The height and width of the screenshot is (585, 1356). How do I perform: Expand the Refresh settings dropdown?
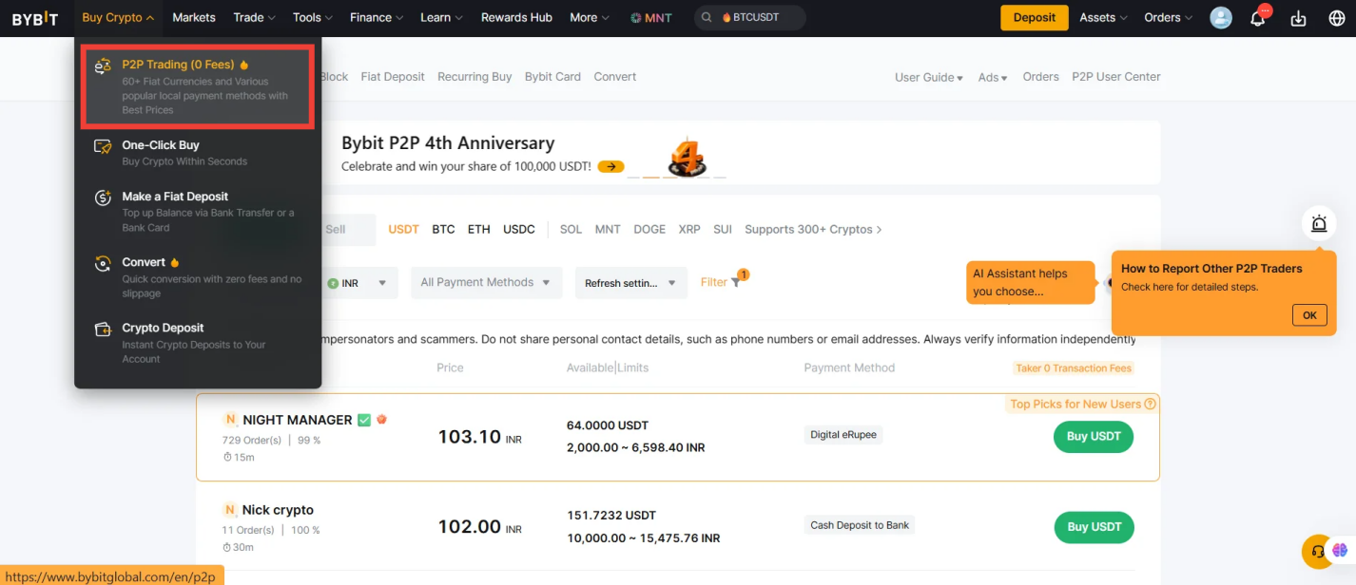click(x=630, y=282)
